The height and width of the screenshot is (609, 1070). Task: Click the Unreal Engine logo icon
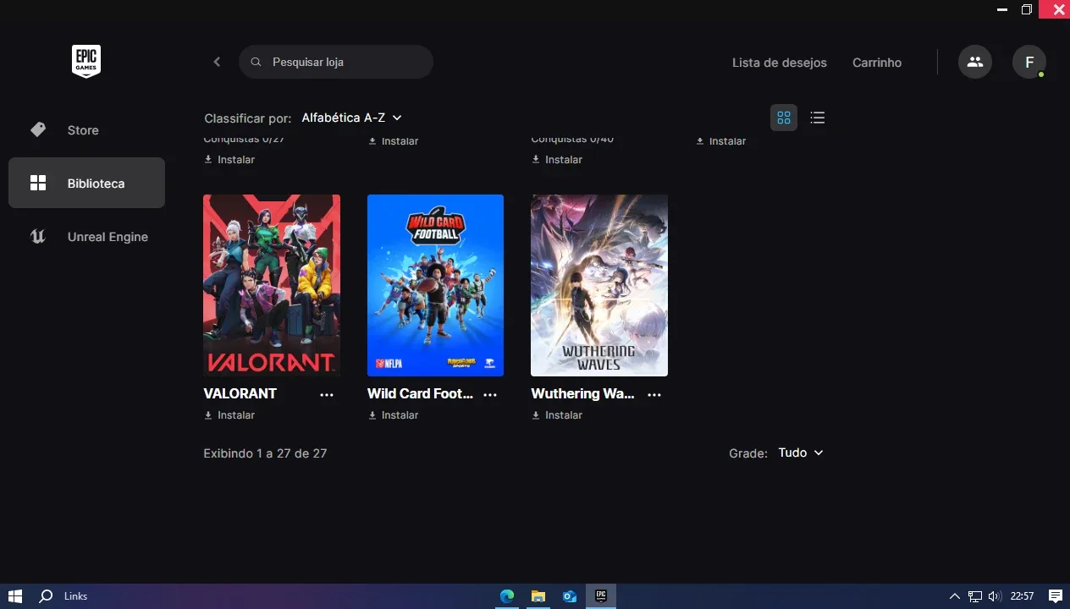[38, 237]
